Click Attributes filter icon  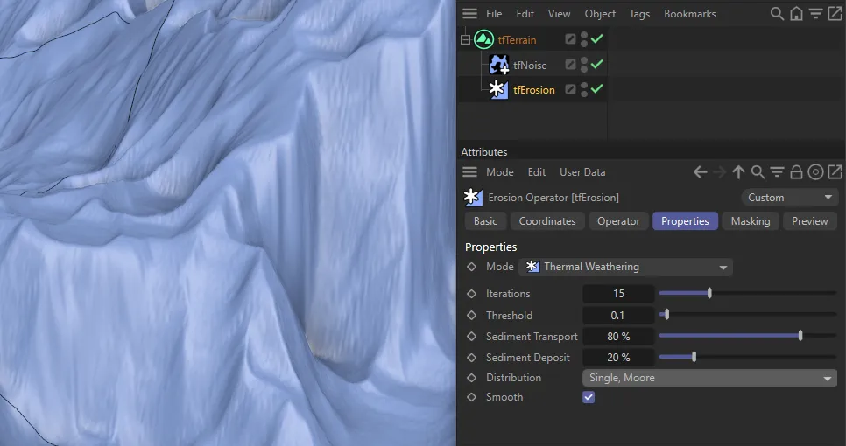click(777, 171)
